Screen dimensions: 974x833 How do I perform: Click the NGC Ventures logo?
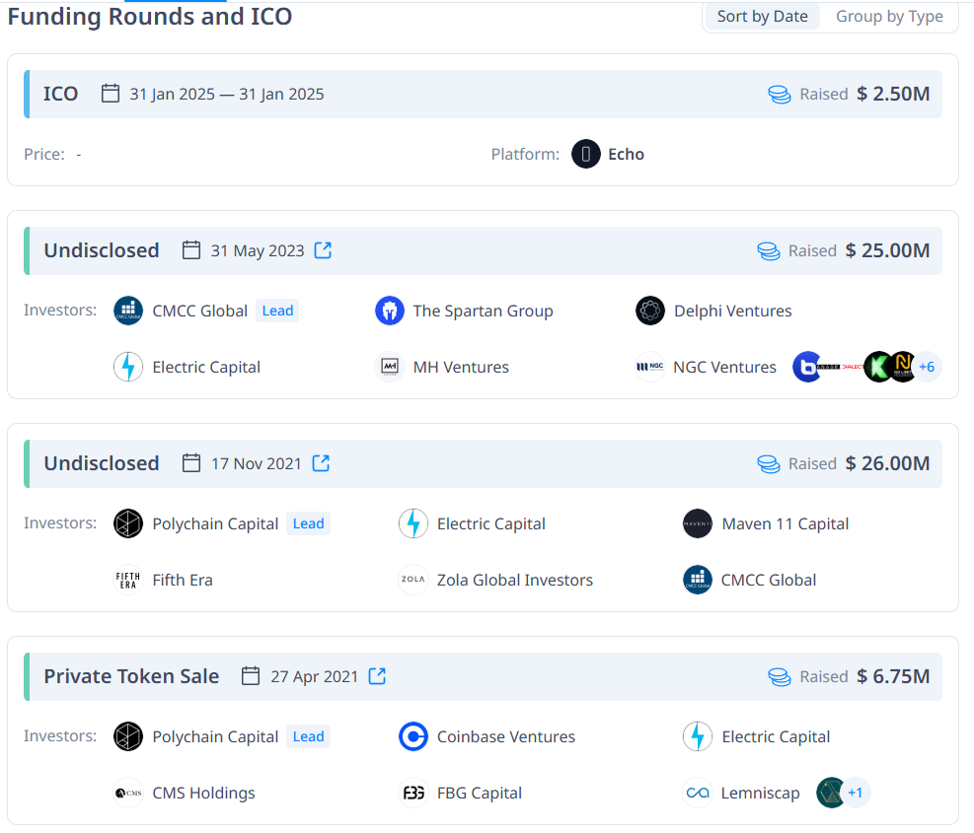(650, 367)
